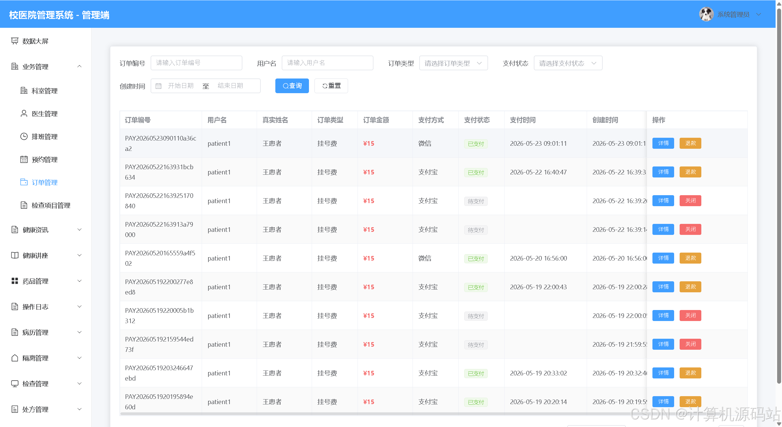Click the admin avatar picture
Viewport: 782px width, 427px height.
click(x=706, y=14)
